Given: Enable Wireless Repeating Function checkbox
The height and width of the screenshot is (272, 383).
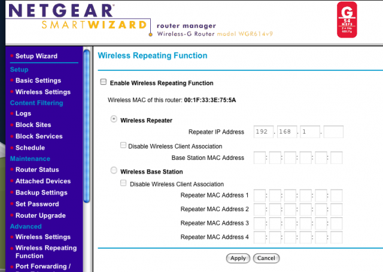Looking at the screenshot, I should coord(104,82).
